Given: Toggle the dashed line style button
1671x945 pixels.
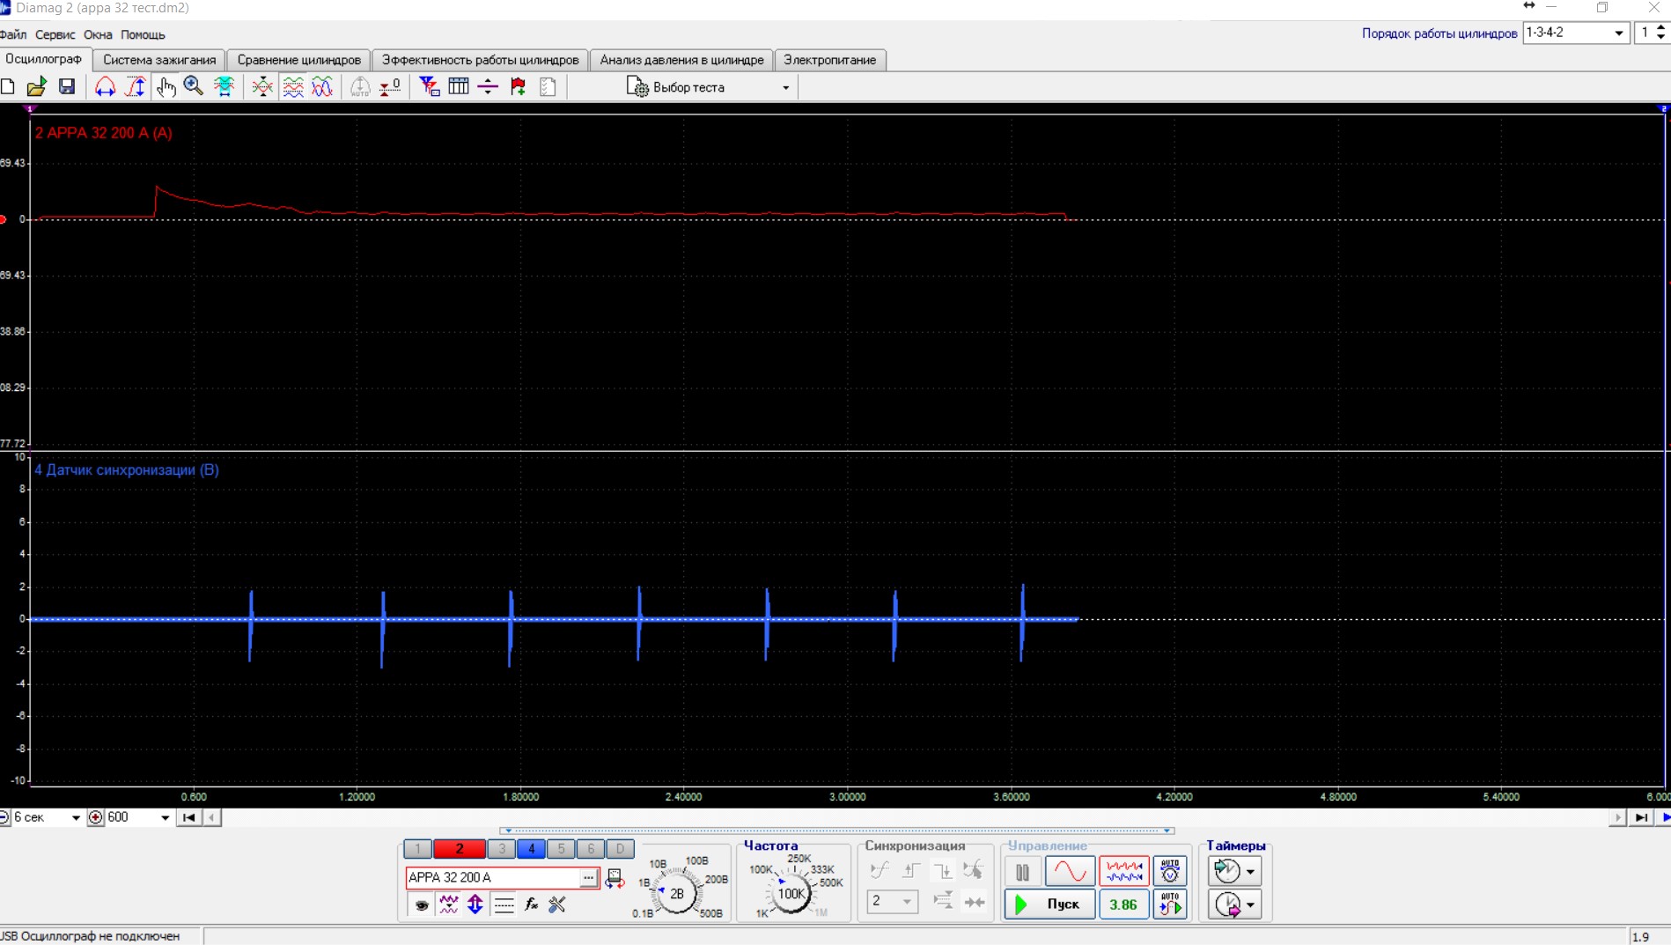Looking at the screenshot, I should pyautogui.click(x=504, y=904).
